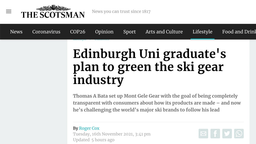Share the article via email icon
This screenshot has width=256, height=144.
(203, 133)
